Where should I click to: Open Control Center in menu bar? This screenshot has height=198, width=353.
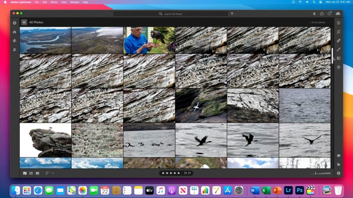point(321,2)
